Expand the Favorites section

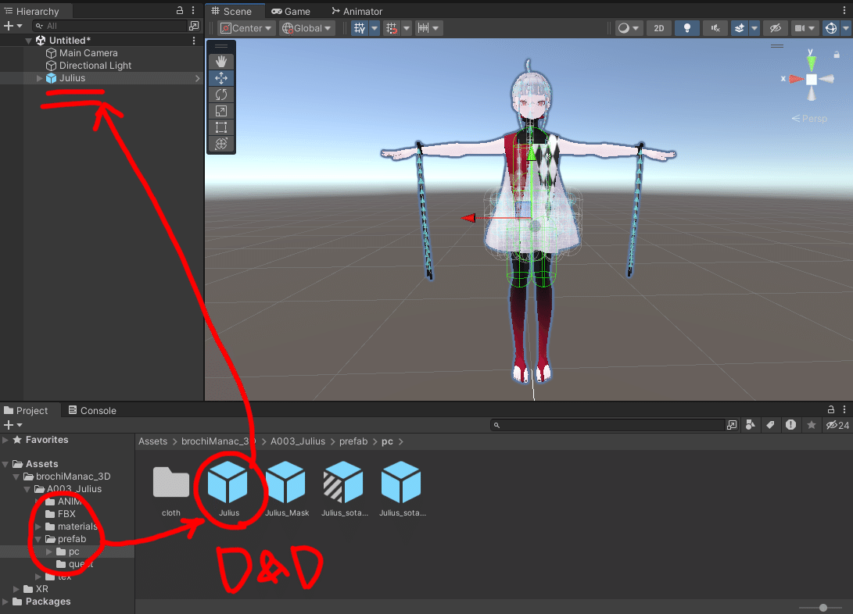coord(5,440)
